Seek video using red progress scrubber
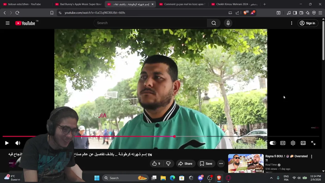The width and height of the screenshot is (325, 183). 174,136
